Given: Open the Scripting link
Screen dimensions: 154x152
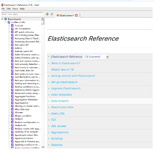Looking at the screenshot, I should 57,138.
